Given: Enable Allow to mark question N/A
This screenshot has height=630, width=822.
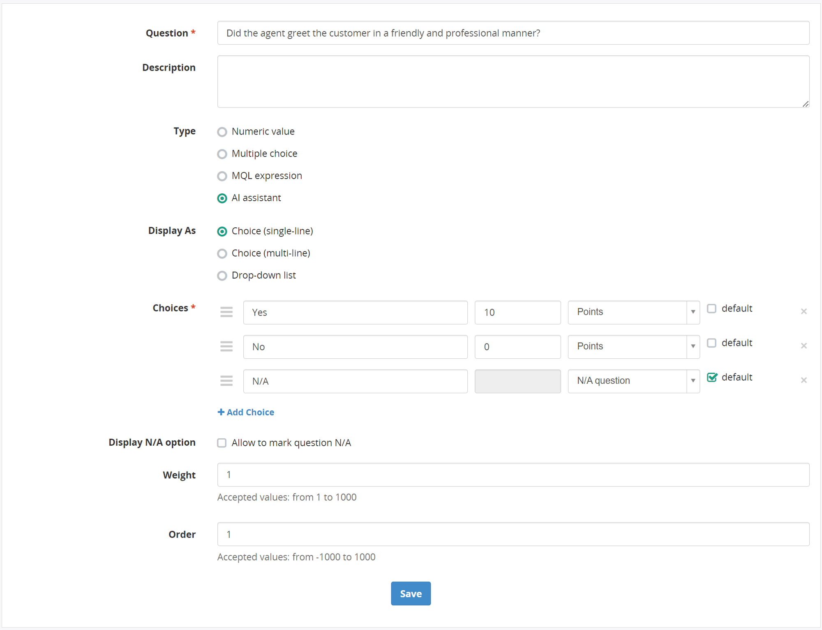Looking at the screenshot, I should tap(222, 443).
